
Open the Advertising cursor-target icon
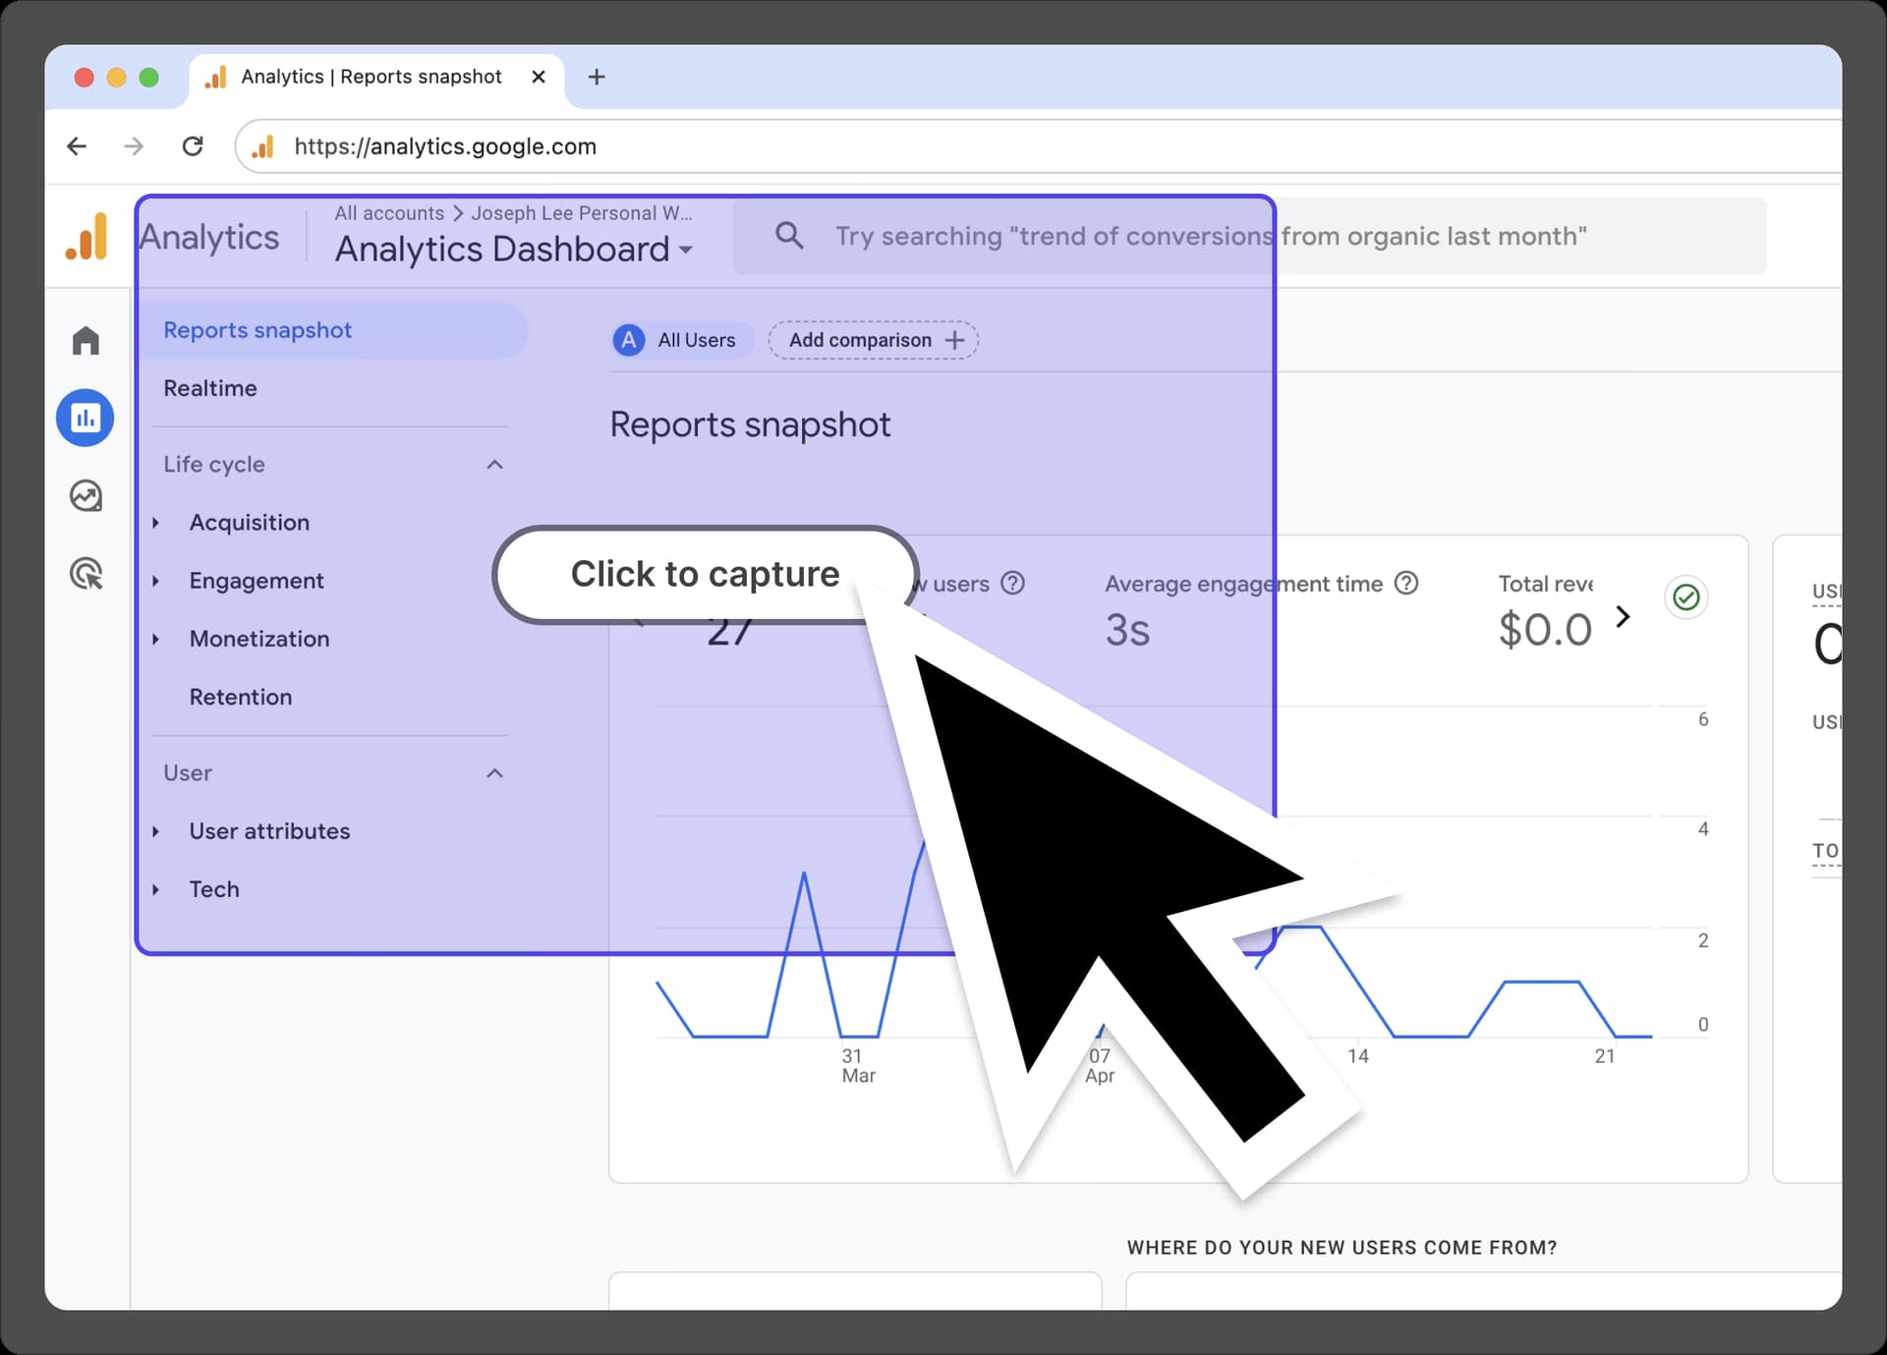pyautogui.click(x=86, y=574)
